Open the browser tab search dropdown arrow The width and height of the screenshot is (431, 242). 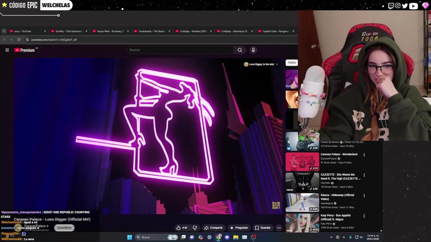[4, 31]
